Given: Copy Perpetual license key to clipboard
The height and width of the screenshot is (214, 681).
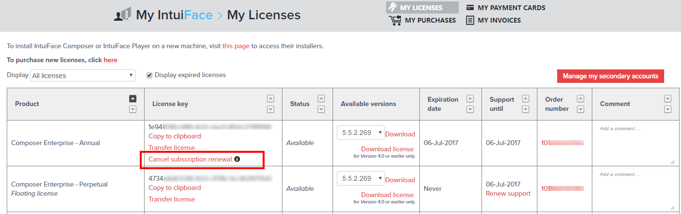Looking at the screenshot, I should (174, 187).
